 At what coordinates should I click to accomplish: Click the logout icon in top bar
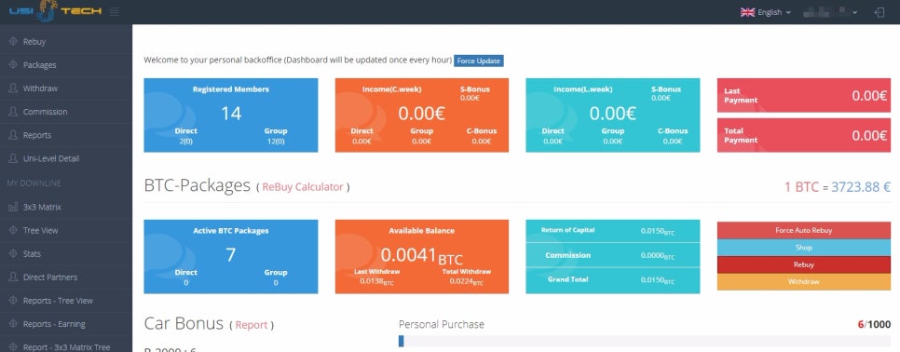point(880,12)
